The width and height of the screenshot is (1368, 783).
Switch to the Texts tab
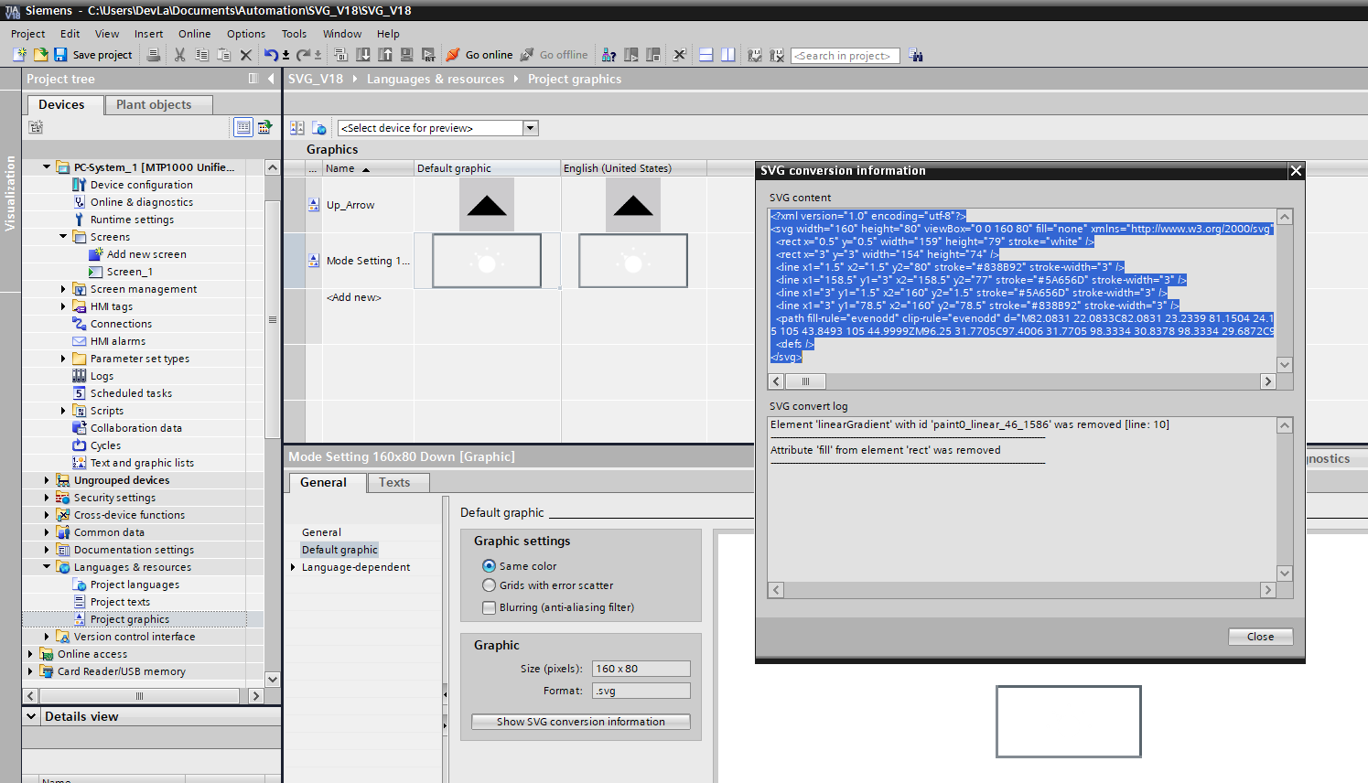394,482
